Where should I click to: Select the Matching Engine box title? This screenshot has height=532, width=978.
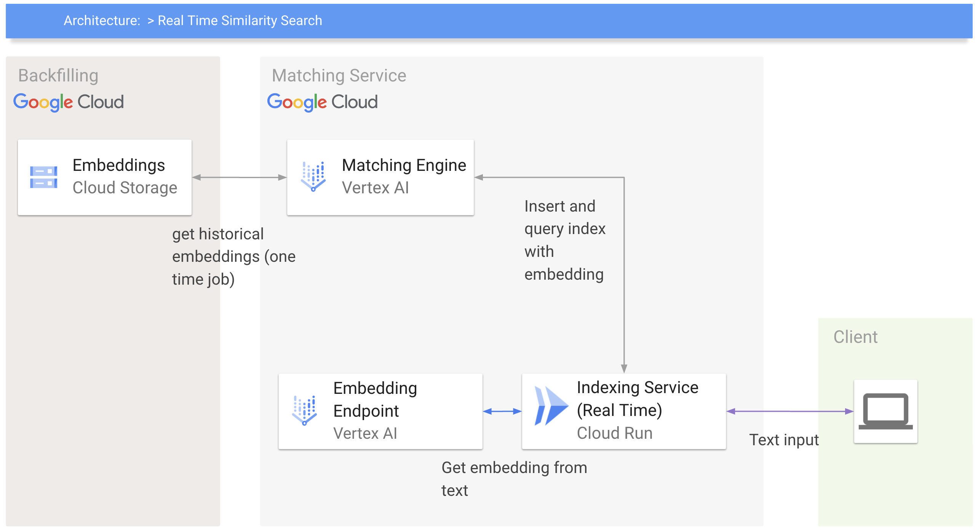click(404, 165)
